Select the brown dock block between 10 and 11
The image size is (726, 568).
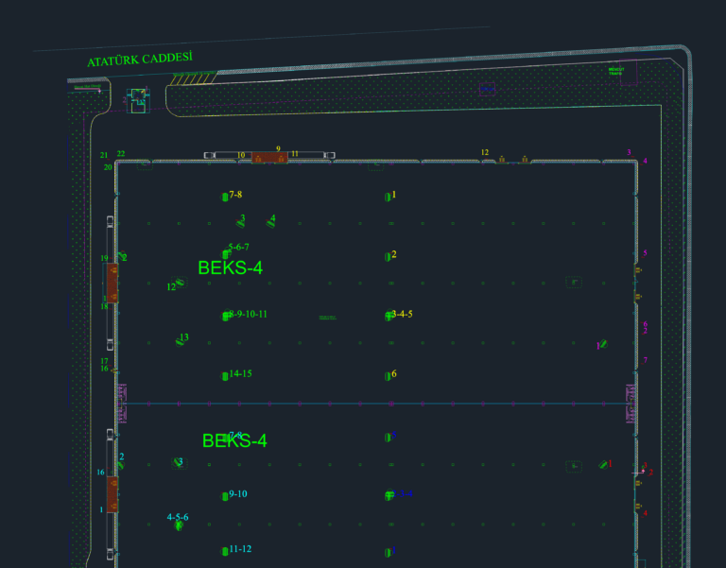(269, 158)
